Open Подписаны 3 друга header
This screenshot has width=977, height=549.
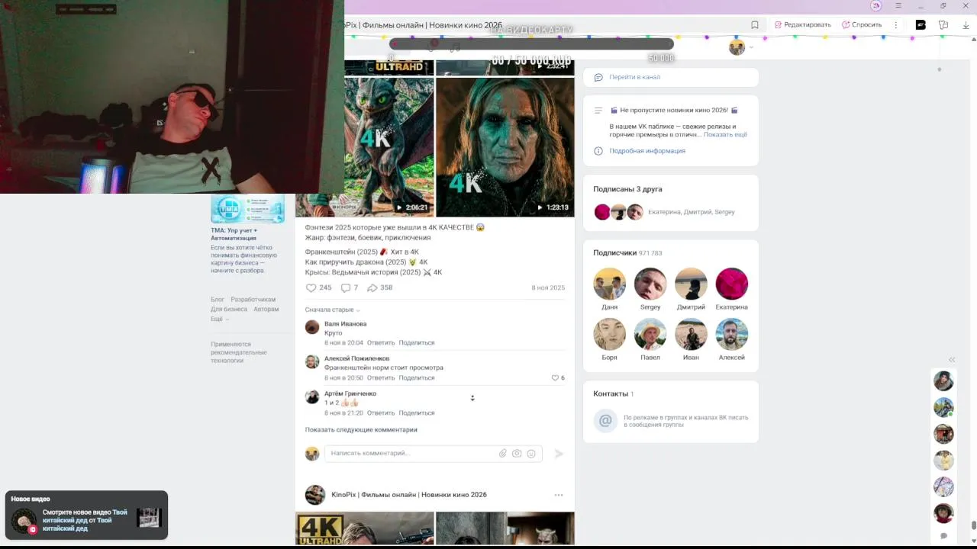627,188
